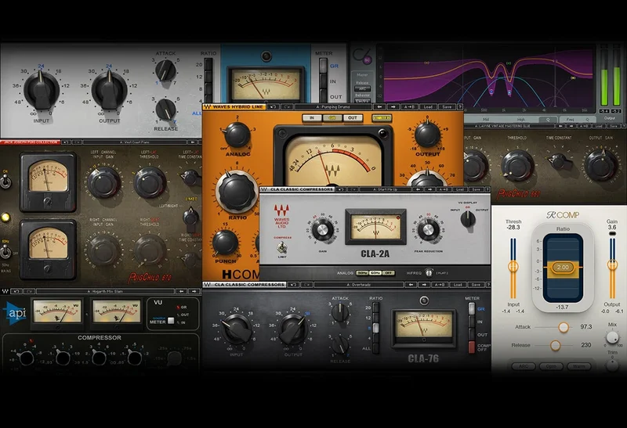
Task: Click the CLA-2A VU DISPLAY selector knob
Action: (x=468, y=219)
